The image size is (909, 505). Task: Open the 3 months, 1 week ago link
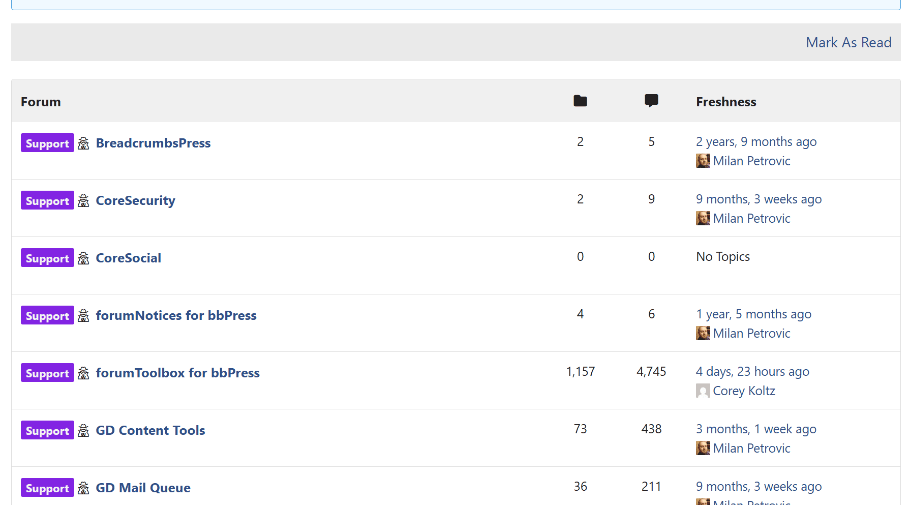(x=756, y=429)
